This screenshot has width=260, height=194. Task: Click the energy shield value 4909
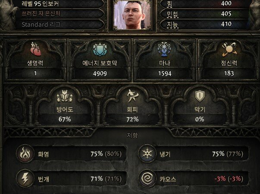[x=100, y=74]
